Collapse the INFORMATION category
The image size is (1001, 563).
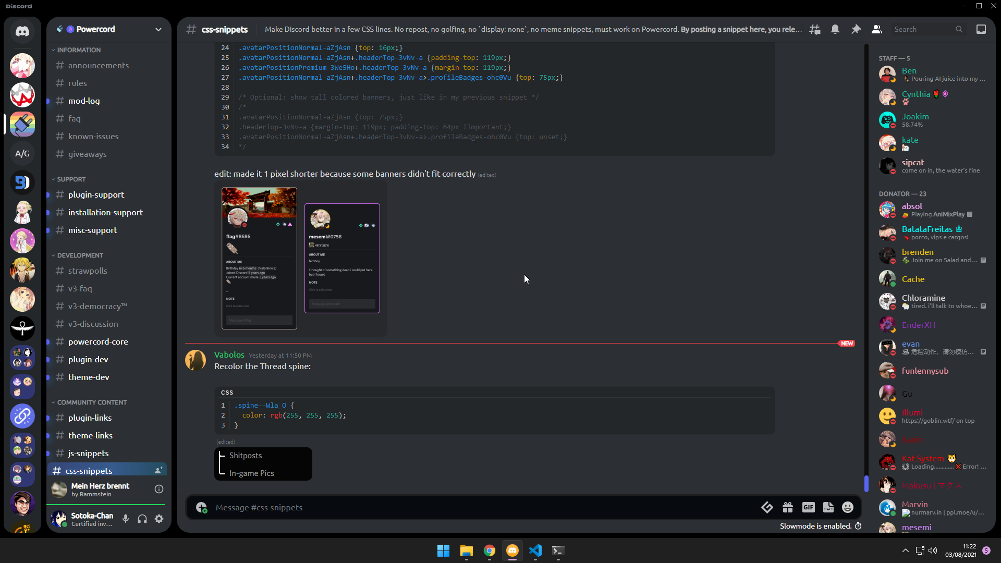[78, 50]
